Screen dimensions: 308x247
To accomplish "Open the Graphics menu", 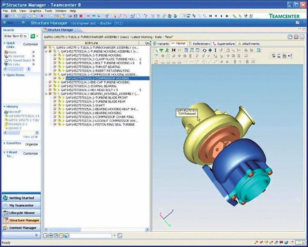I will 35,11.
